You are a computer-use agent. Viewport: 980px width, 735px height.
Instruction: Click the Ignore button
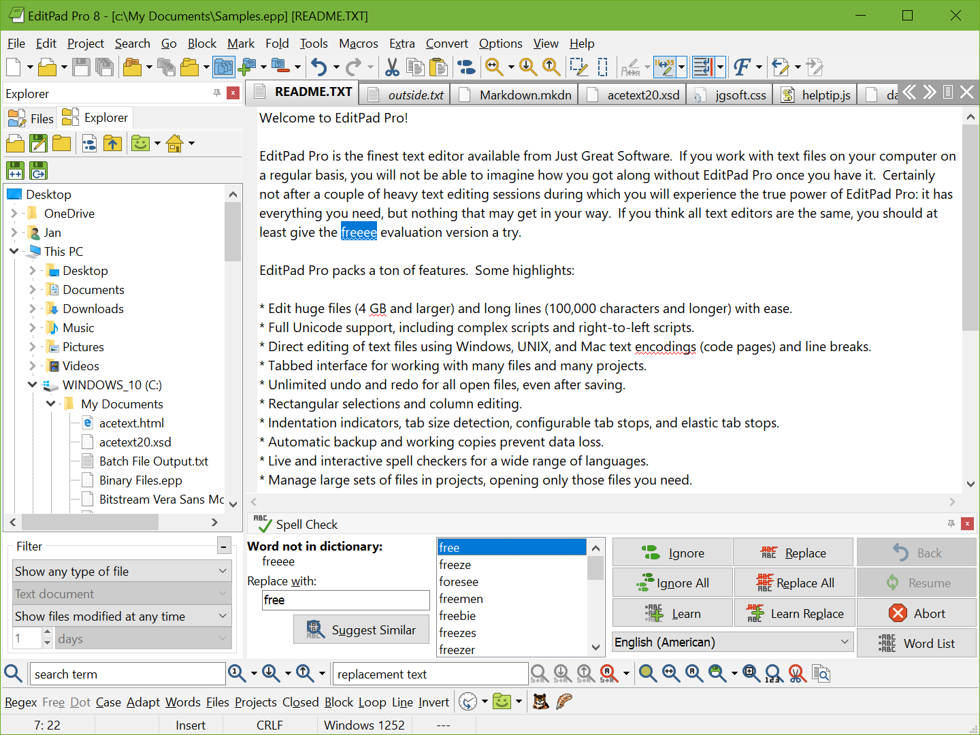pos(672,553)
